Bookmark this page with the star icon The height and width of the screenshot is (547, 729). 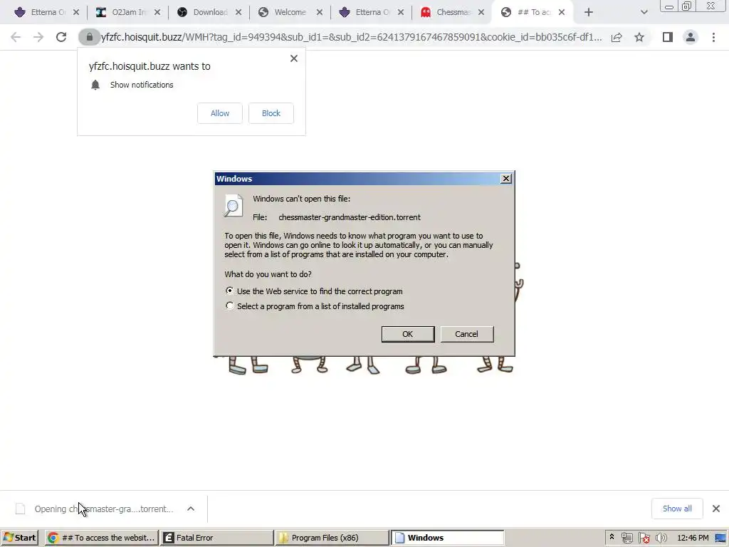tap(639, 37)
